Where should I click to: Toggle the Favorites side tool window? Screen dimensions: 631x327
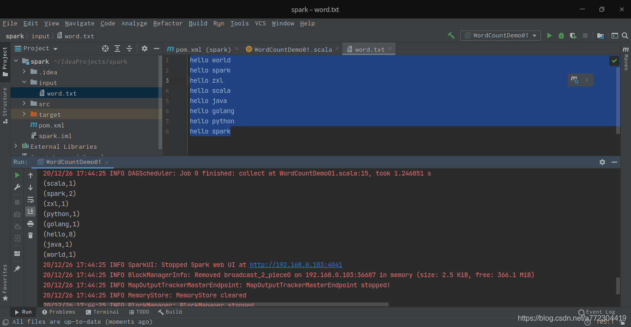tap(5, 283)
